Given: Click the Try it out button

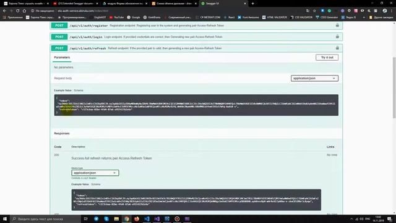Looking at the screenshot, I should pyautogui.click(x=327, y=58).
